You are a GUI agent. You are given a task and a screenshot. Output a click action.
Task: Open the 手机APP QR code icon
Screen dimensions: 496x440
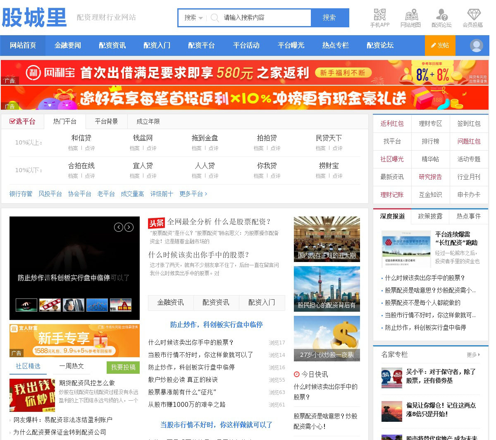(379, 15)
